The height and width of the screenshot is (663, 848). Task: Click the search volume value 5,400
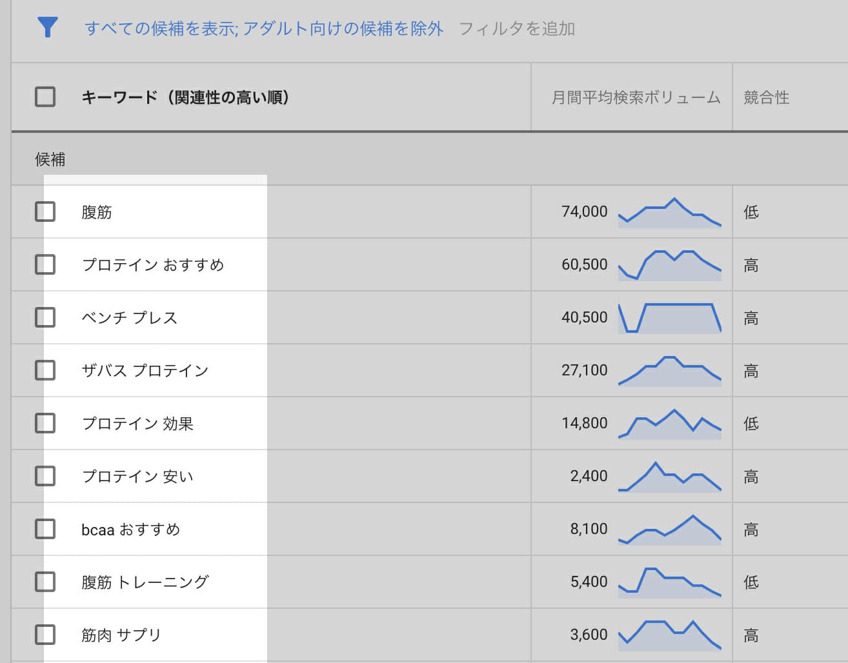tap(589, 582)
